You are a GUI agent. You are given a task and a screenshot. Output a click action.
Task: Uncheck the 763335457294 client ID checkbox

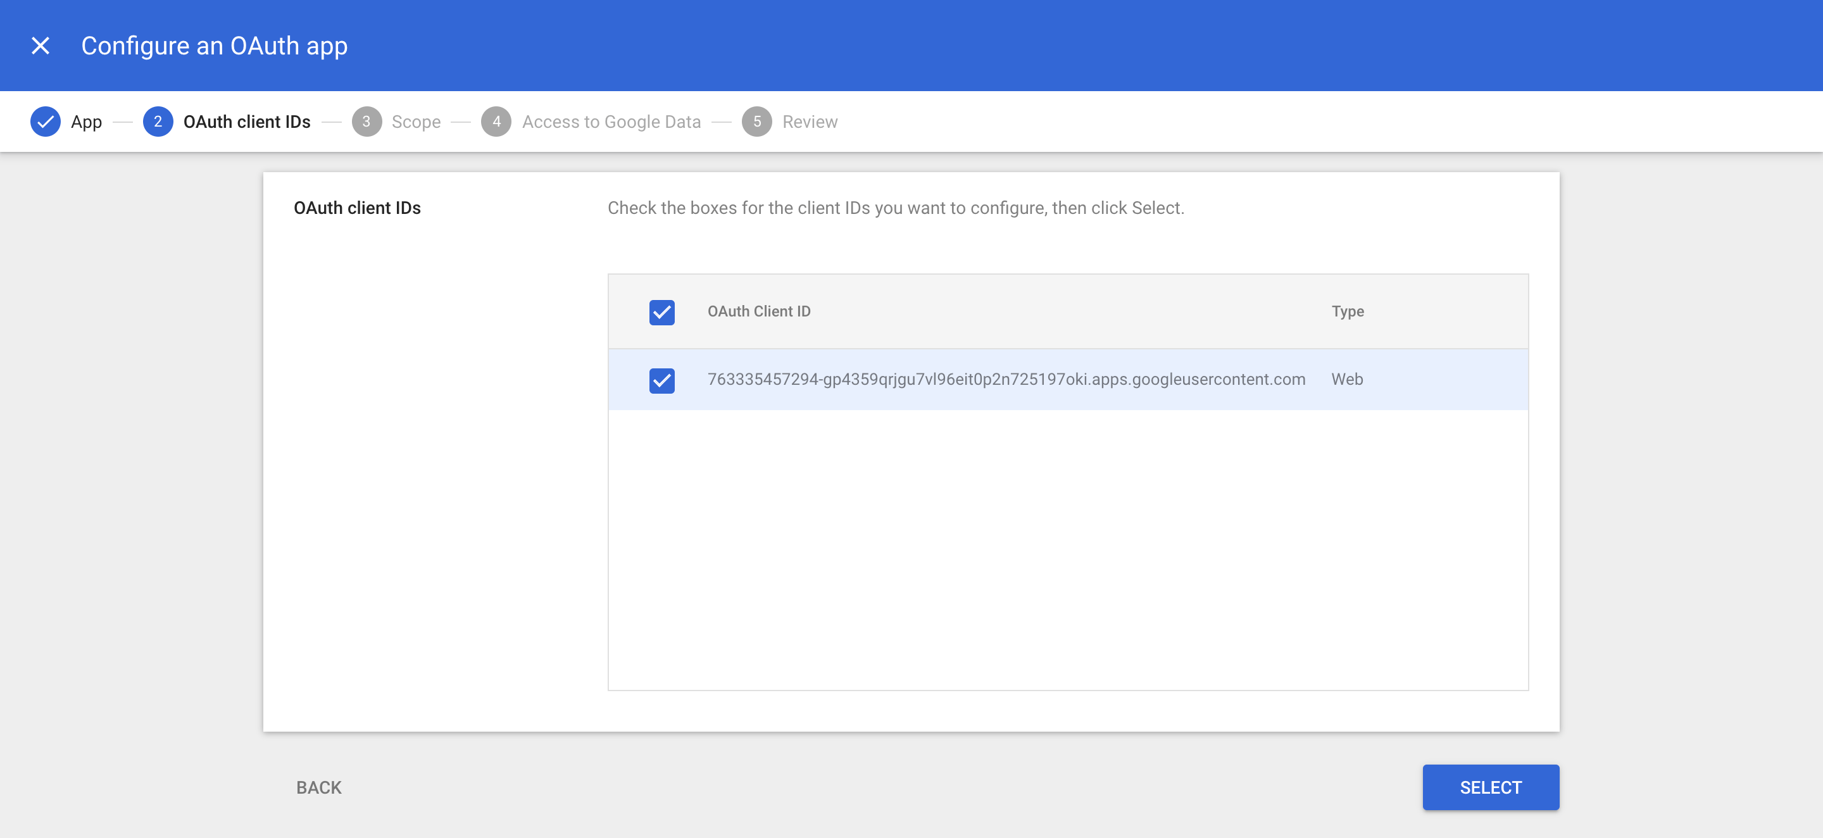click(661, 380)
